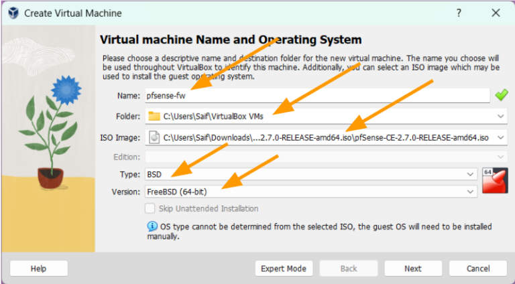Open the Folder dropdown arrow

500,116
